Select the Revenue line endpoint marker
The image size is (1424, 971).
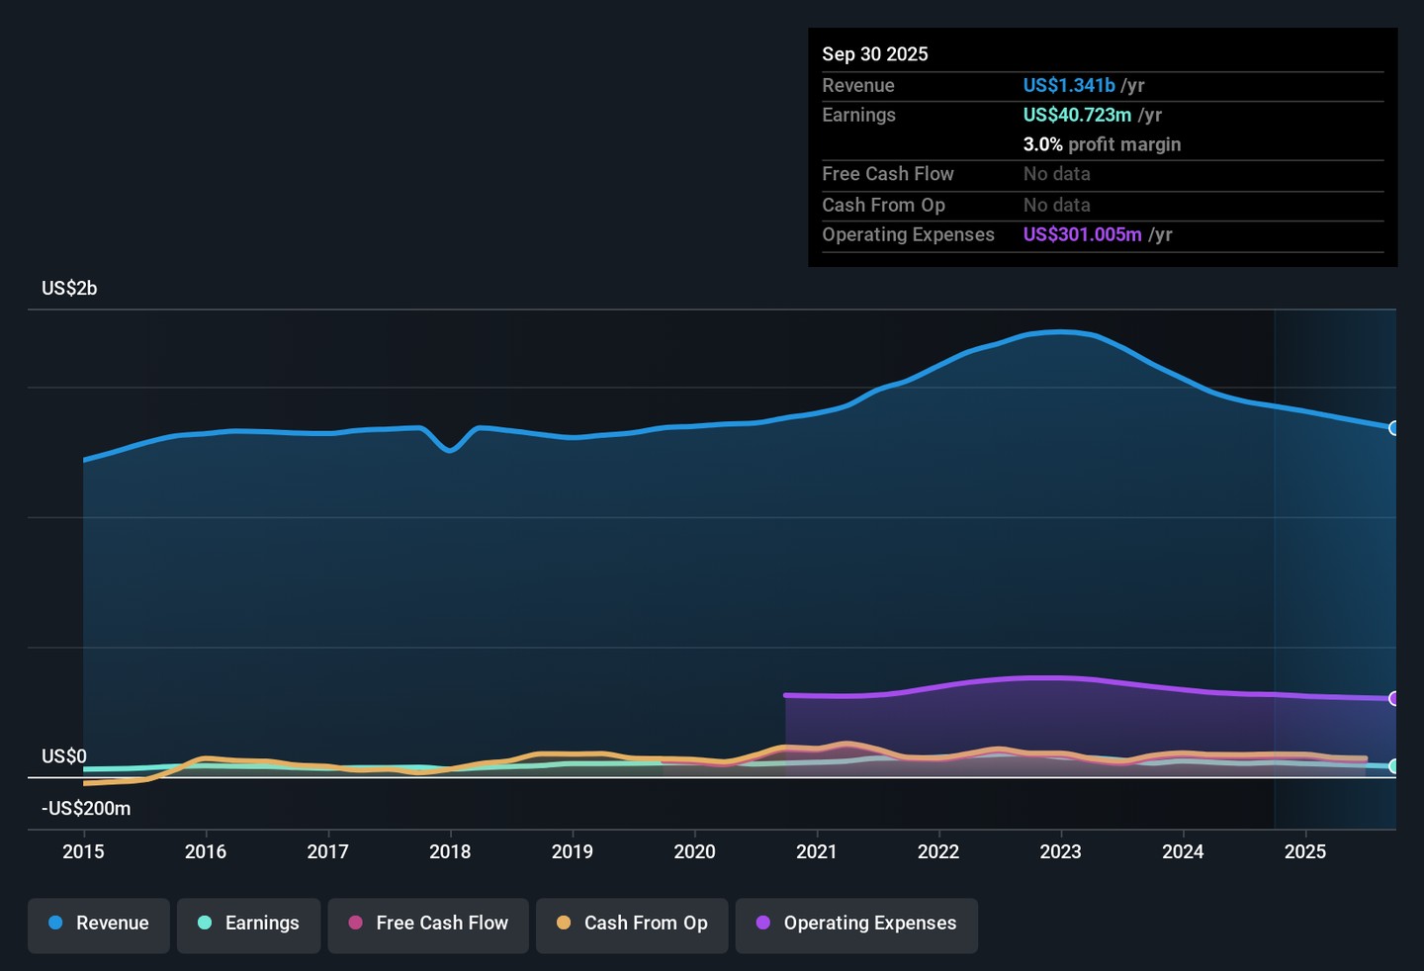click(1394, 428)
